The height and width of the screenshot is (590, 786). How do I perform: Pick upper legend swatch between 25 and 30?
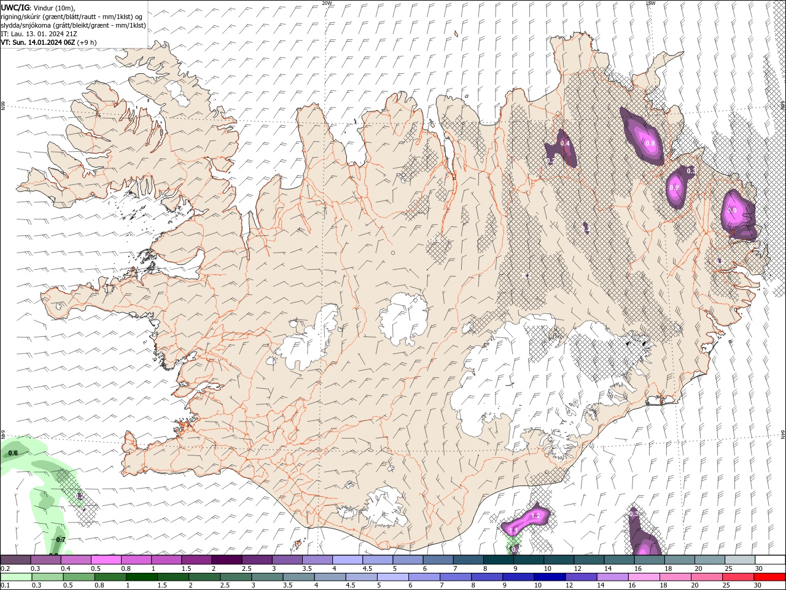point(739,559)
